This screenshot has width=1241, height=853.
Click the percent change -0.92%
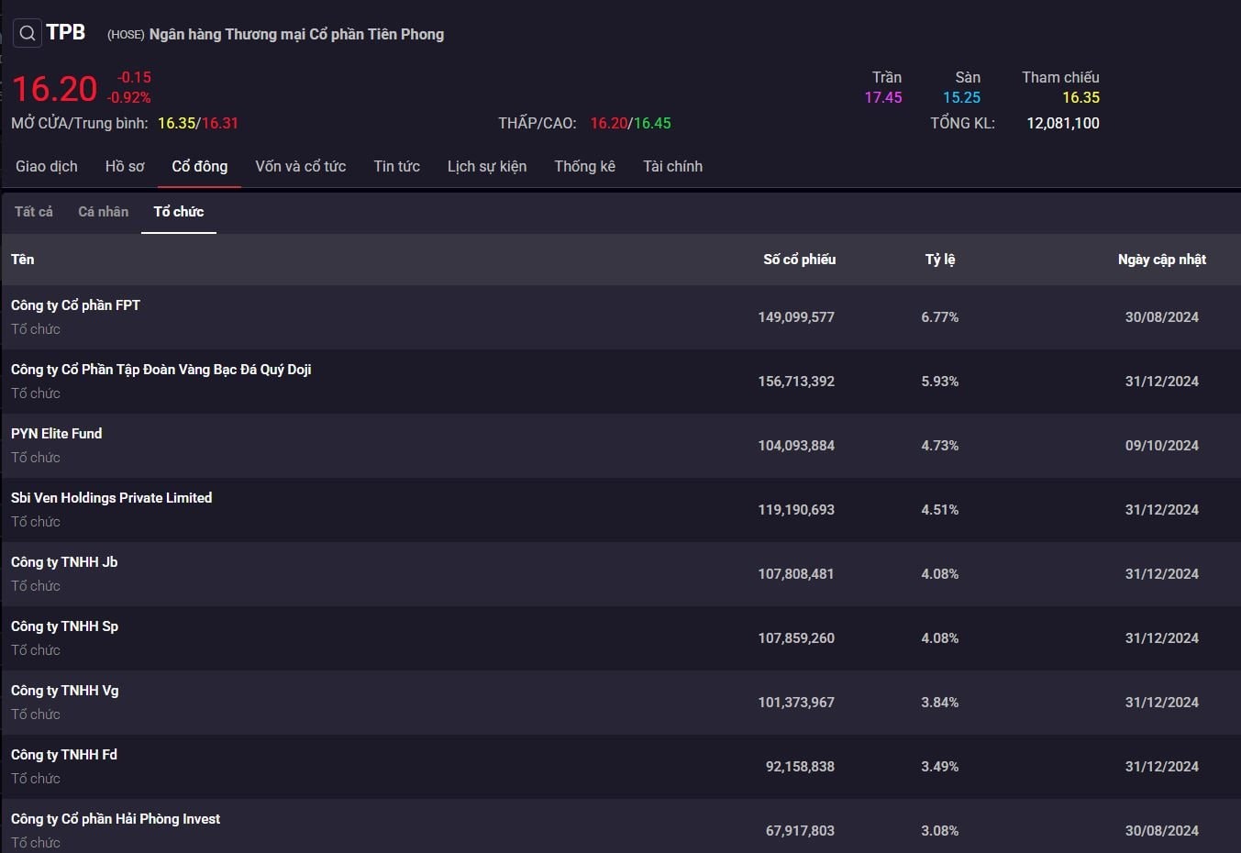coord(128,98)
